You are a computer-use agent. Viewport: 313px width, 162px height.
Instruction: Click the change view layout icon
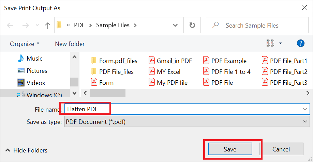(x=270, y=43)
